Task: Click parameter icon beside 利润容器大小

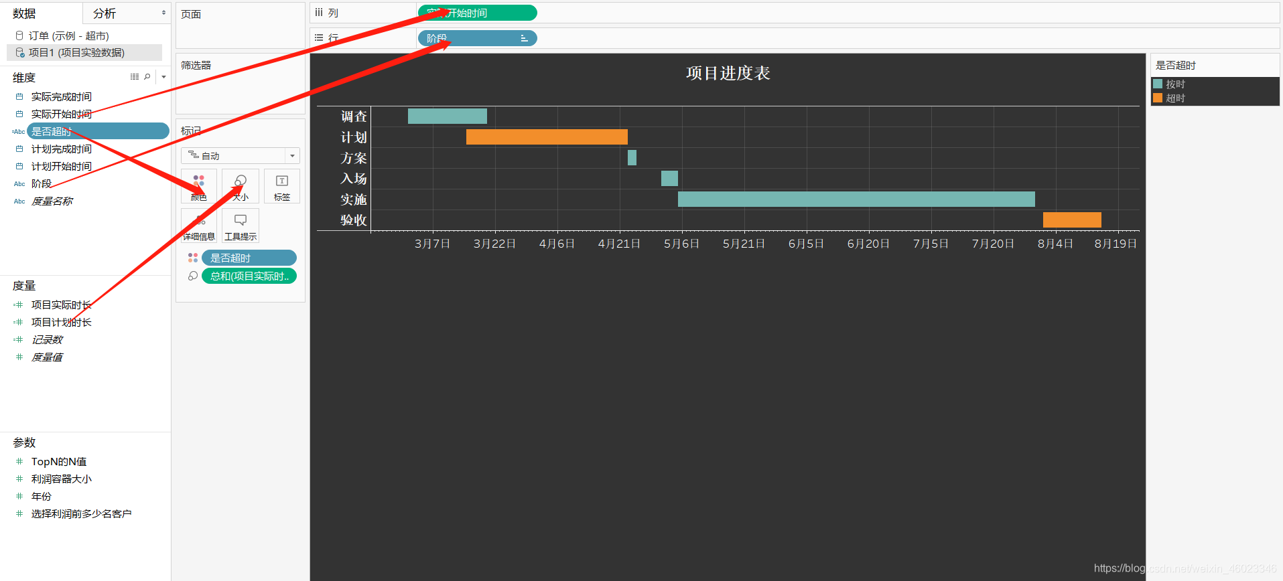Action: [19, 479]
